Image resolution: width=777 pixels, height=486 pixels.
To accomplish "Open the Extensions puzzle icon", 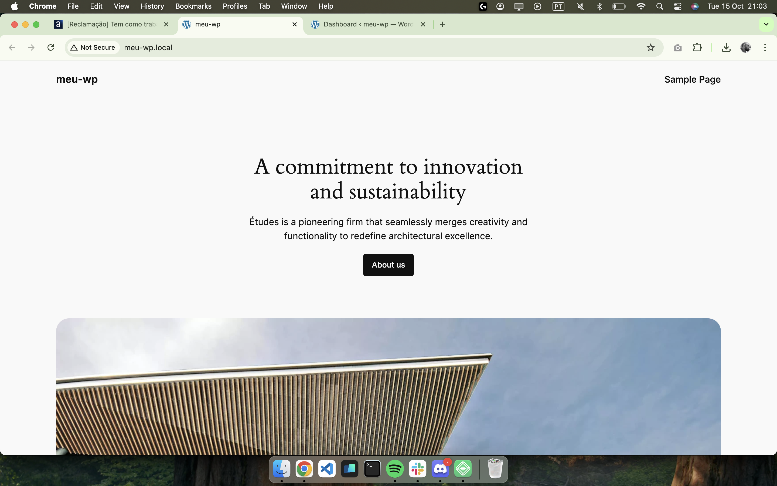I will click(x=697, y=48).
